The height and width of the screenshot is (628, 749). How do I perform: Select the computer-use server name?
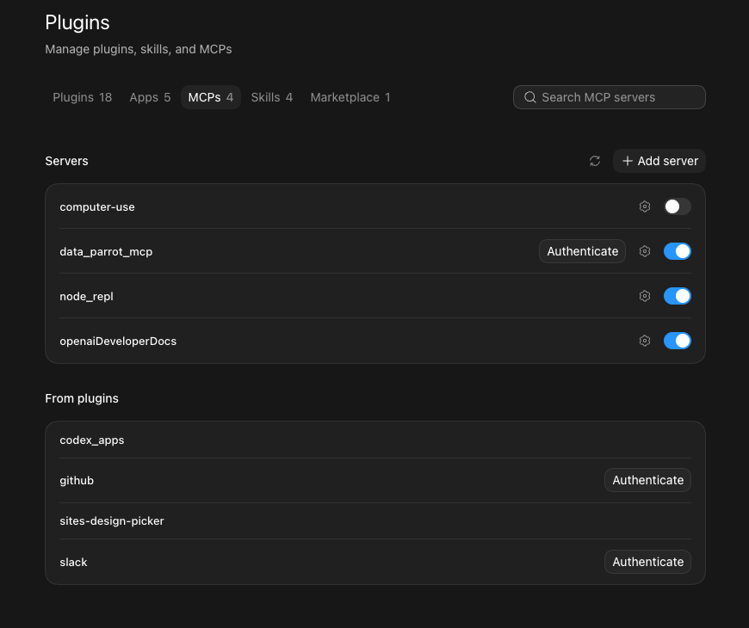pyautogui.click(x=97, y=207)
